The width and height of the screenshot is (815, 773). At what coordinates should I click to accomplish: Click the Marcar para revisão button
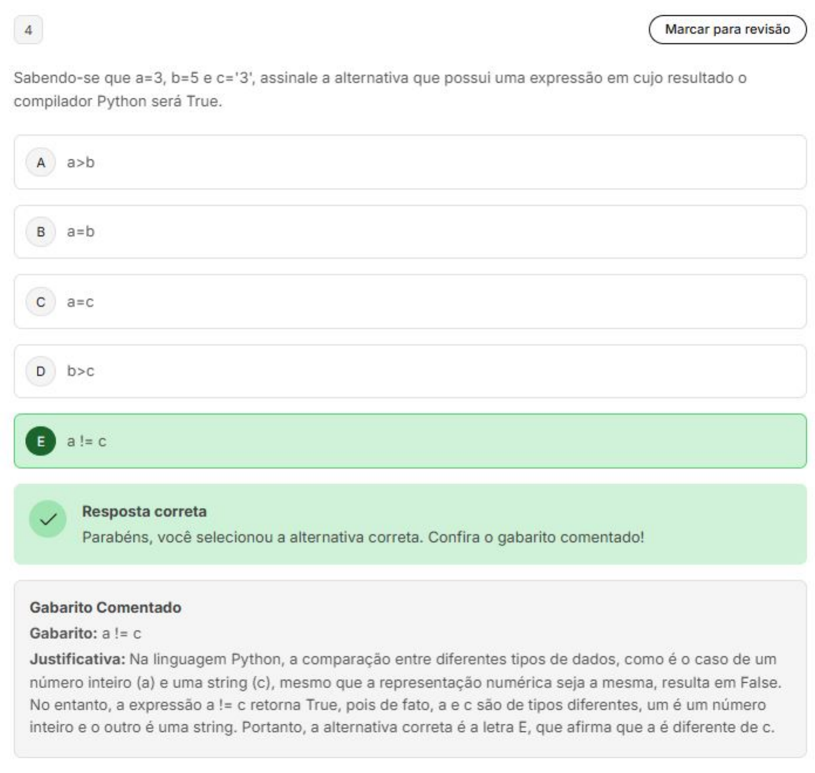727,29
